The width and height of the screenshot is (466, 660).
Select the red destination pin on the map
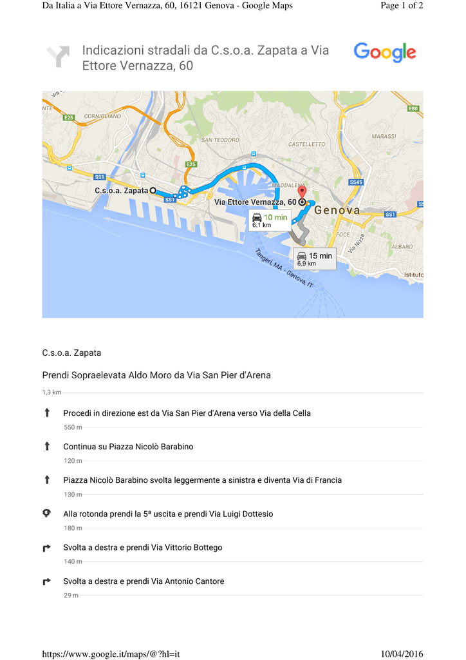point(302,193)
